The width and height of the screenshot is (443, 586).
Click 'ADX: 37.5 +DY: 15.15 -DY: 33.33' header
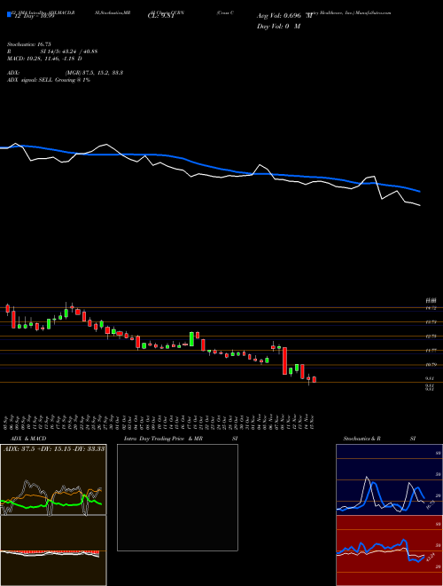[x=54, y=448]
